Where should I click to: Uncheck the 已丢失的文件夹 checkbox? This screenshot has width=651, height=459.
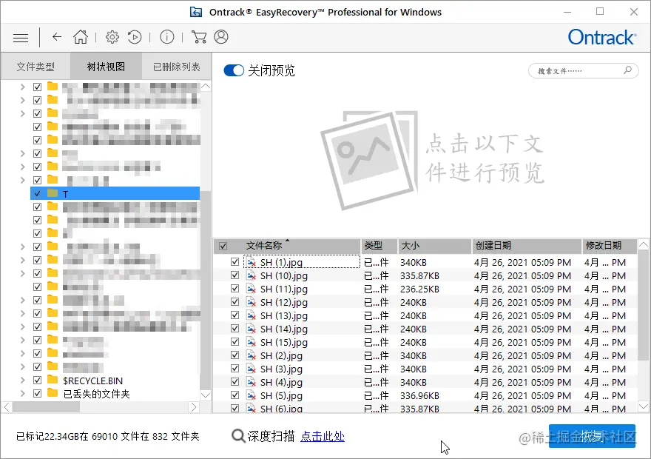[x=38, y=393]
